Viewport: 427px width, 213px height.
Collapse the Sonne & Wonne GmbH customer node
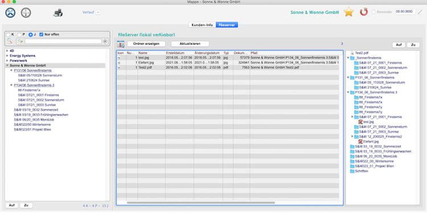tap(7, 65)
